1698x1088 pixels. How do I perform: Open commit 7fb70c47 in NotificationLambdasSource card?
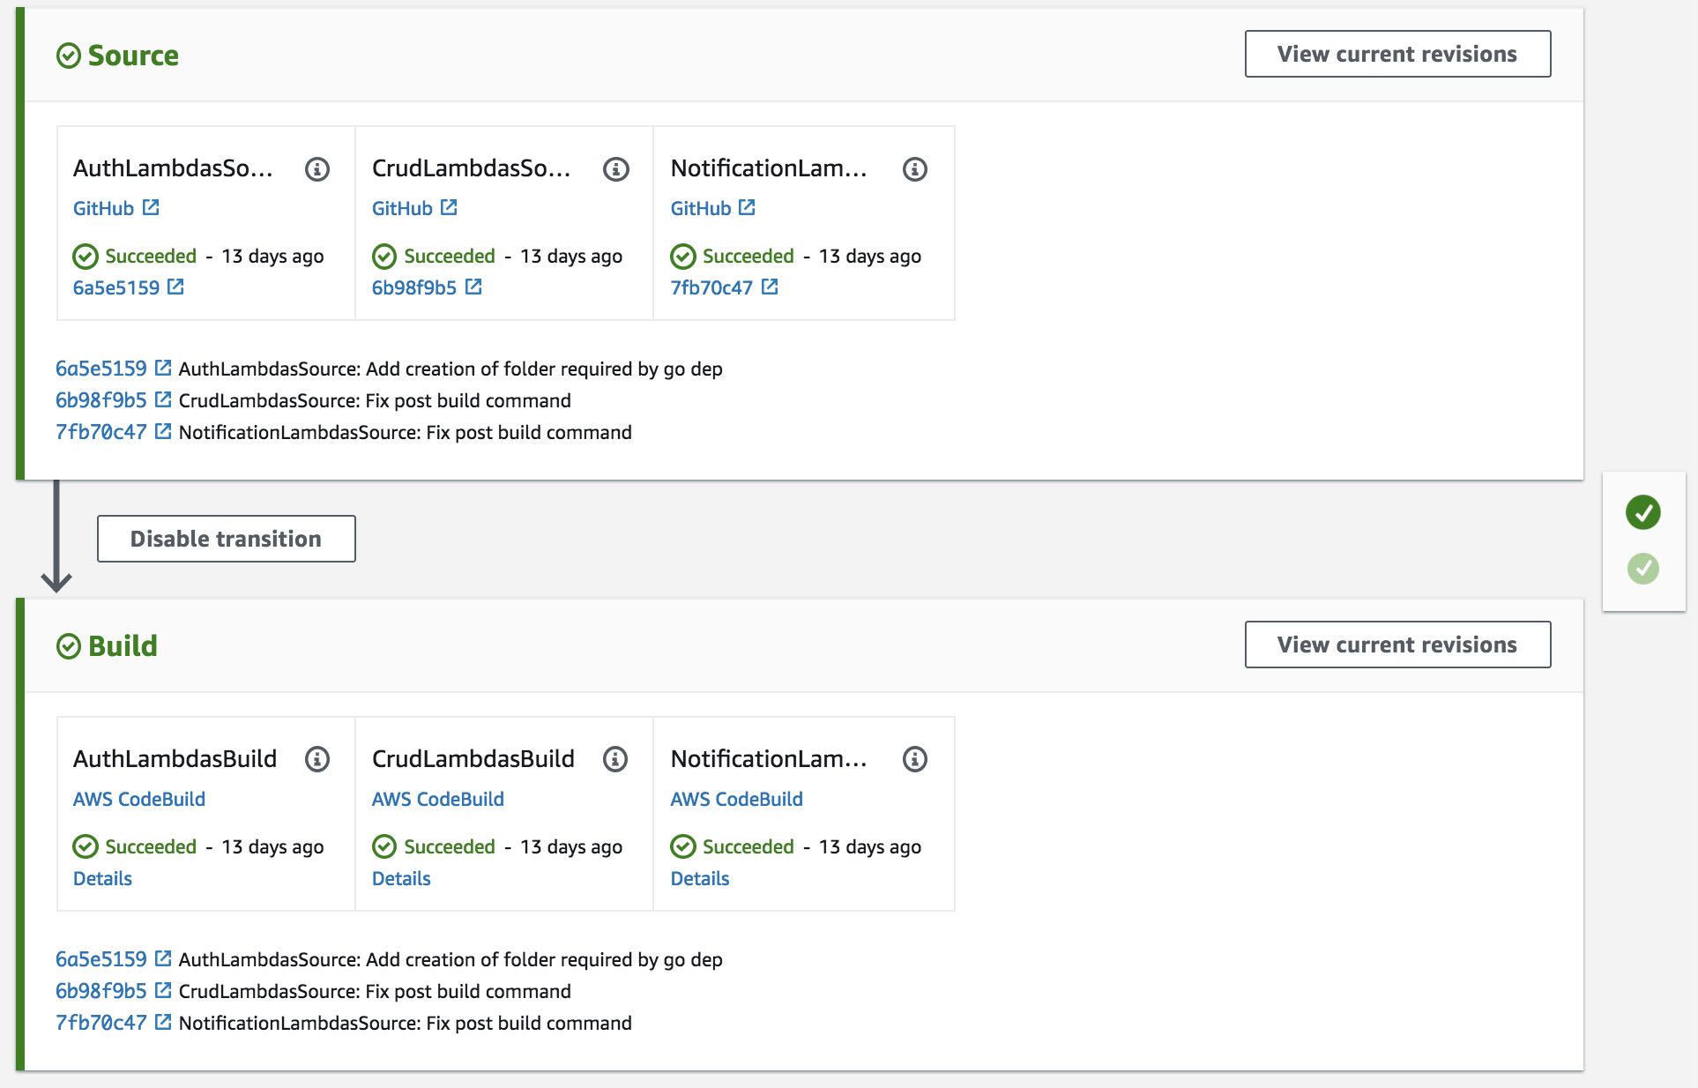(711, 288)
